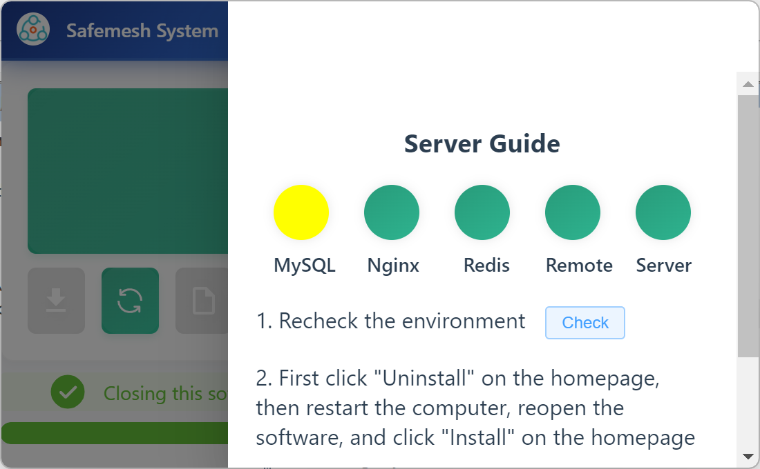The image size is (760, 469).
Task: Click the MySQL text label
Action: 305,266
